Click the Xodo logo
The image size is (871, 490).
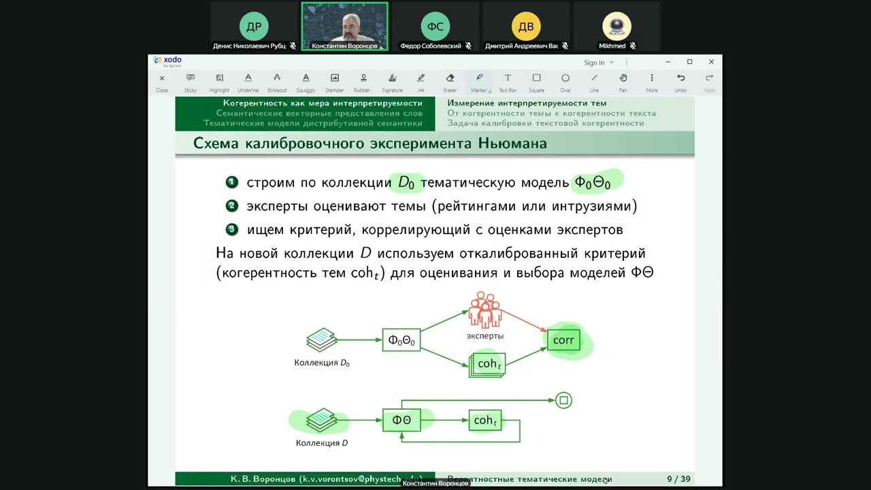[168, 61]
